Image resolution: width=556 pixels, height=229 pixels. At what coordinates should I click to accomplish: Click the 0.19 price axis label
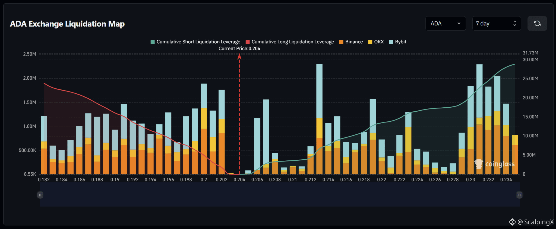(x=115, y=180)
